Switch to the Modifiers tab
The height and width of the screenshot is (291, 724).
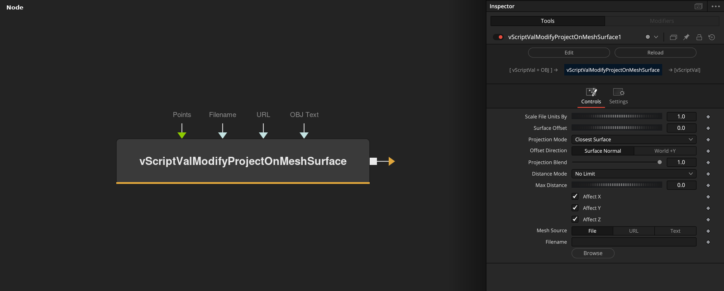click(x=662, y=21)
